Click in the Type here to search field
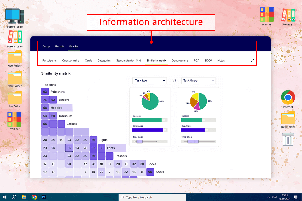 (152, 197)
